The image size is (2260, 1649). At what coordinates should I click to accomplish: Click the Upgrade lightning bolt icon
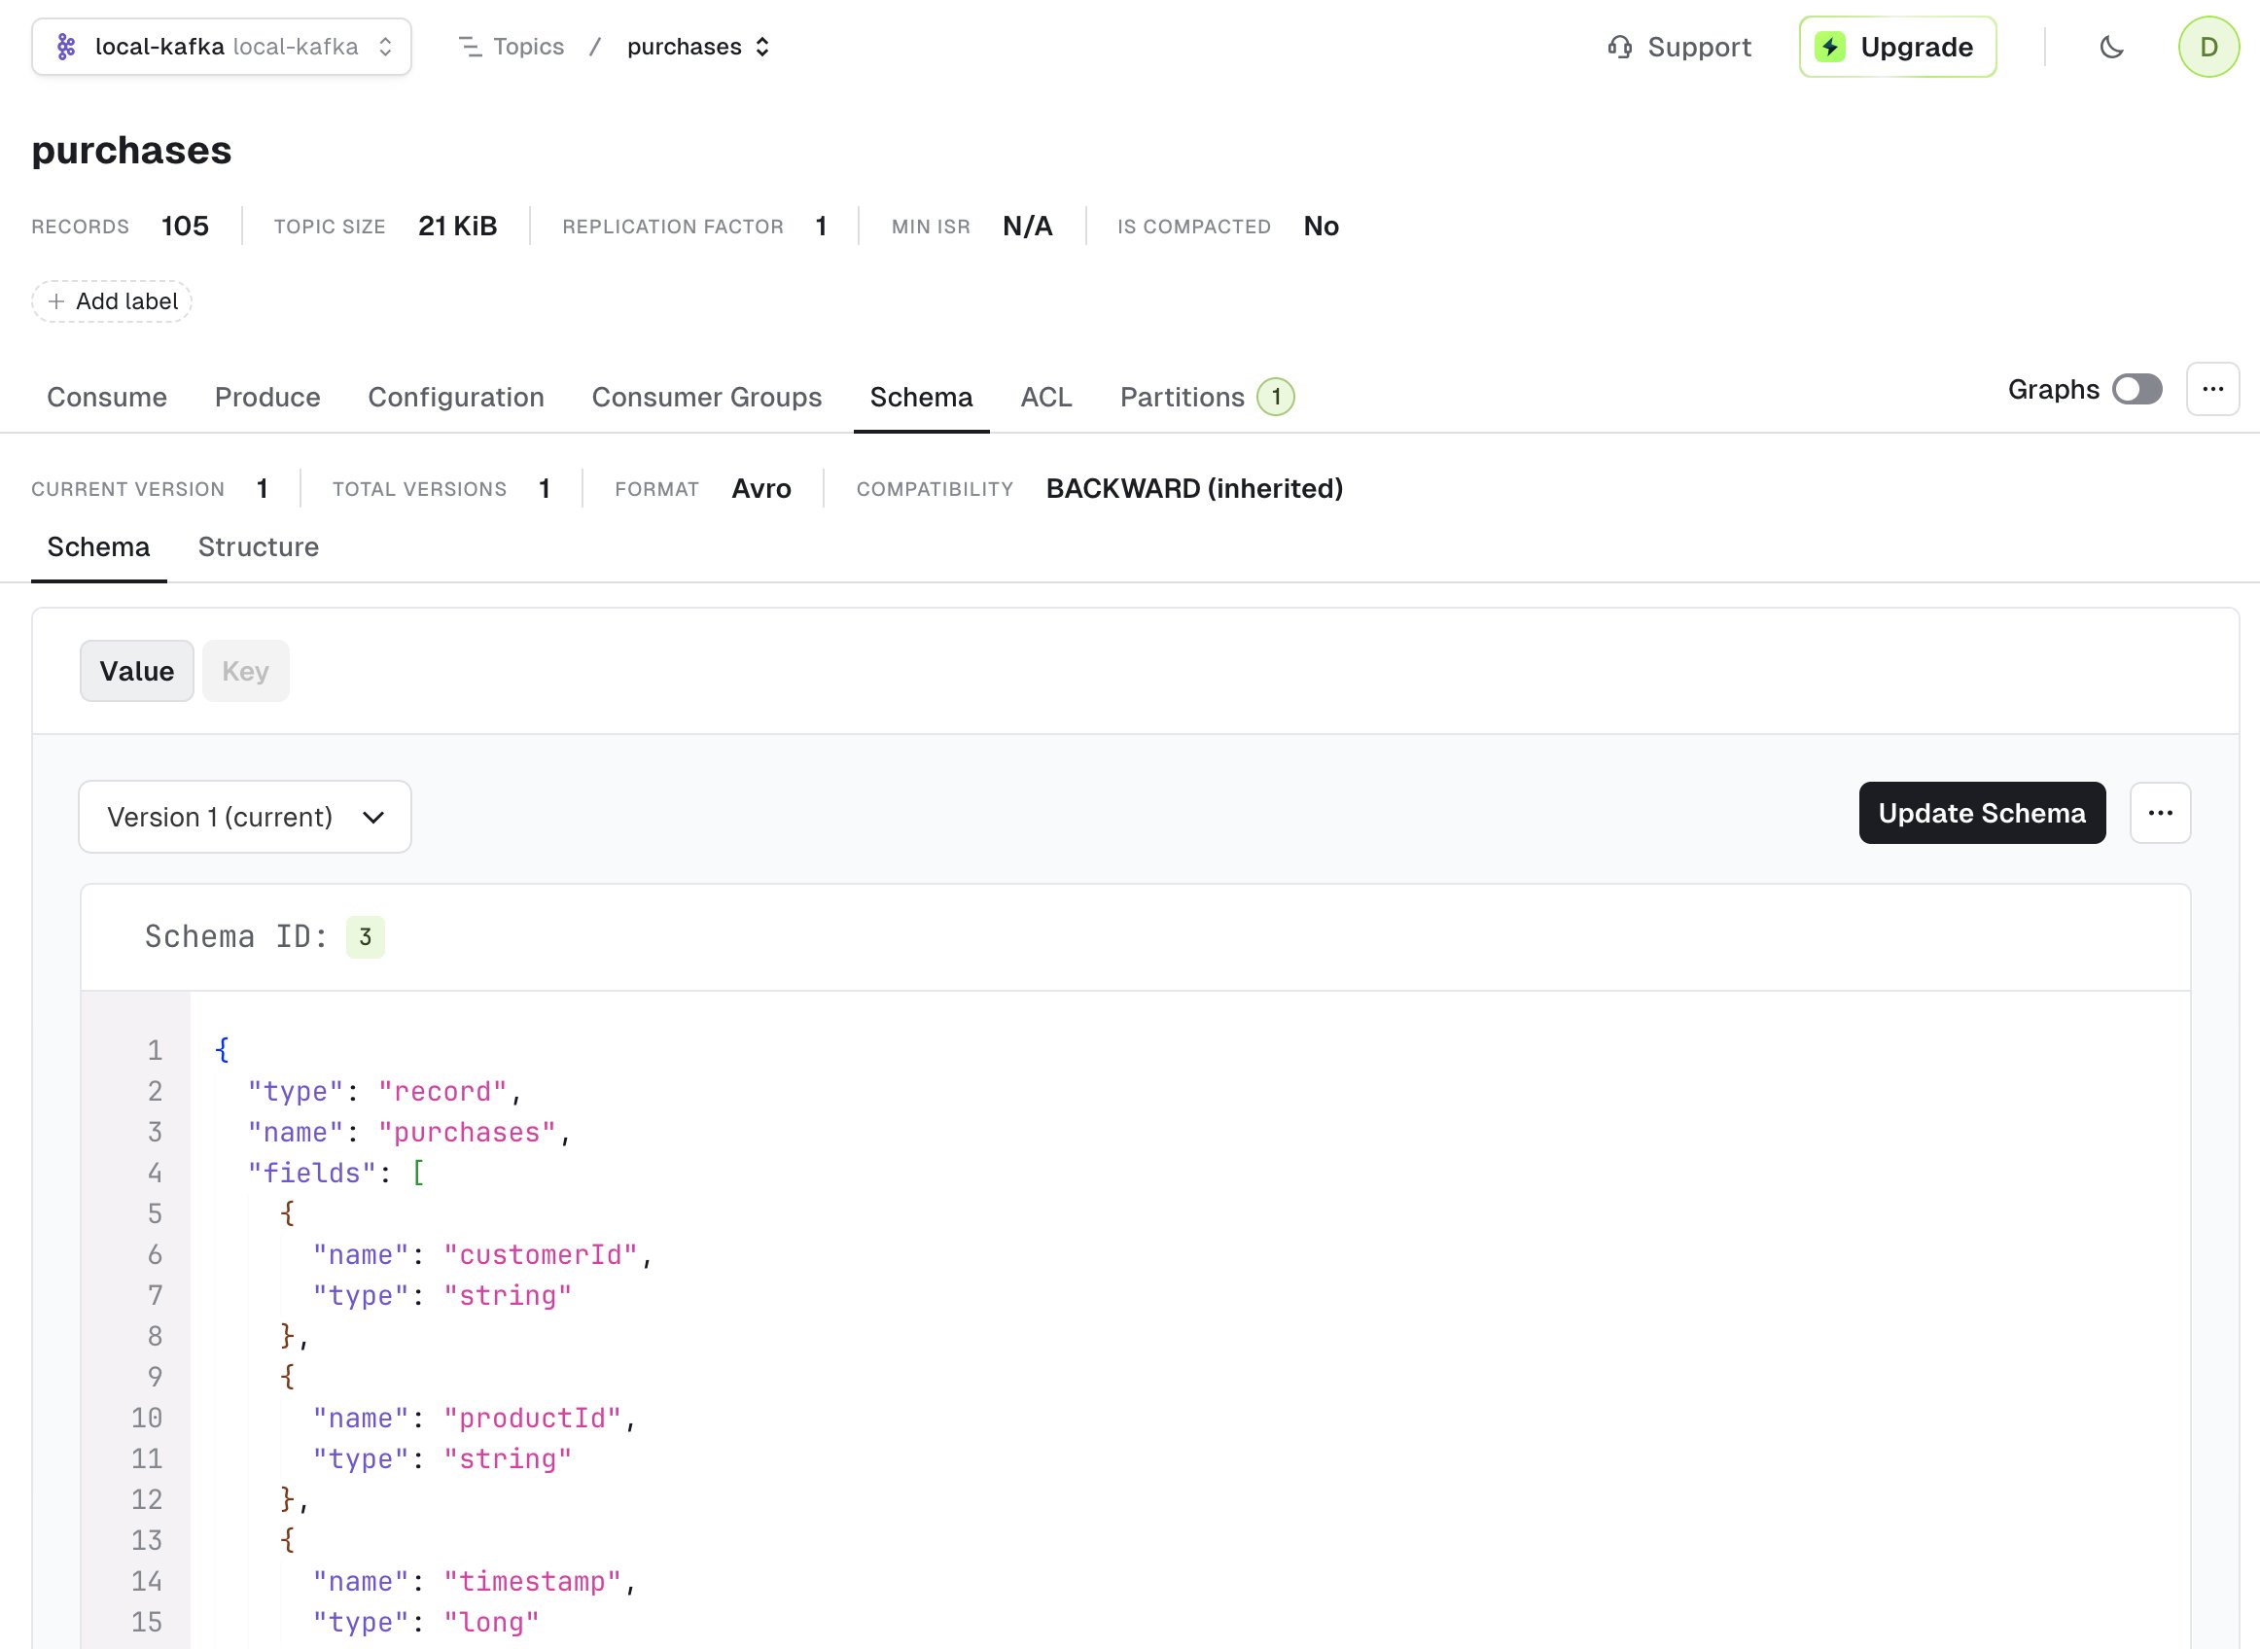(1830, 47)
